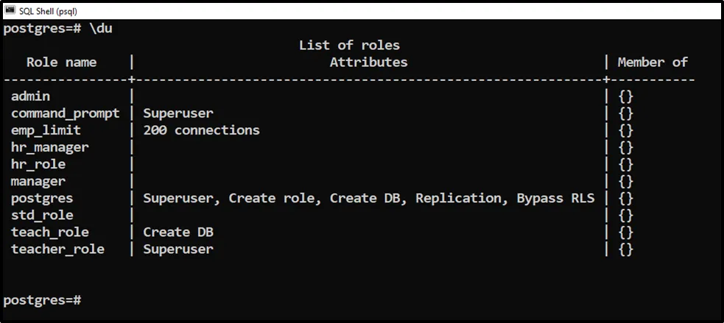The image size is (724, 323).
Task: Select the Role name column header
Action: point(61,63)
